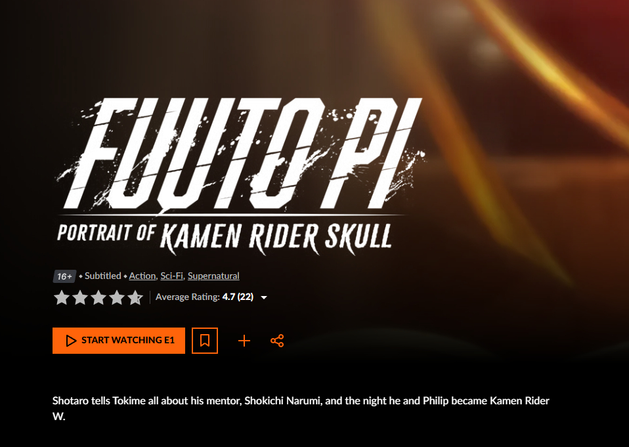The width and height of the screenshot is (629, 447).
Task: Click the Shotaro tells Tokime description text
Action: point(301,408)
